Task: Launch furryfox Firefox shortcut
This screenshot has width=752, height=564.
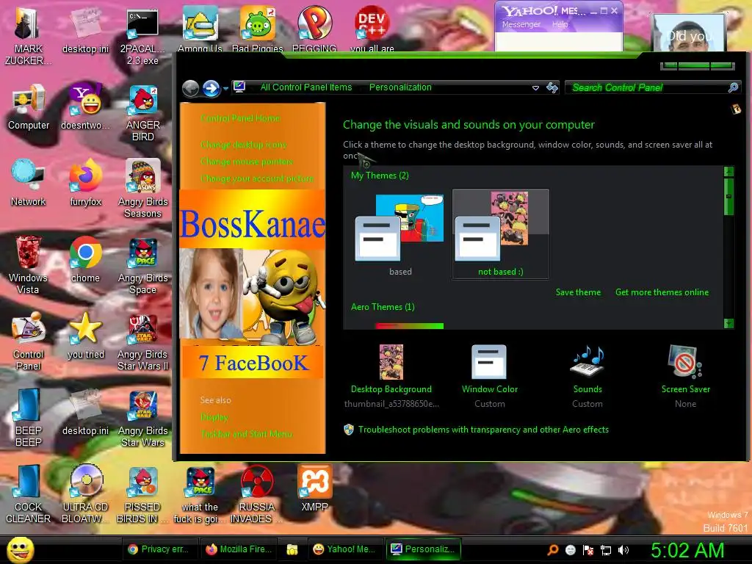Action: coord(85,183)
